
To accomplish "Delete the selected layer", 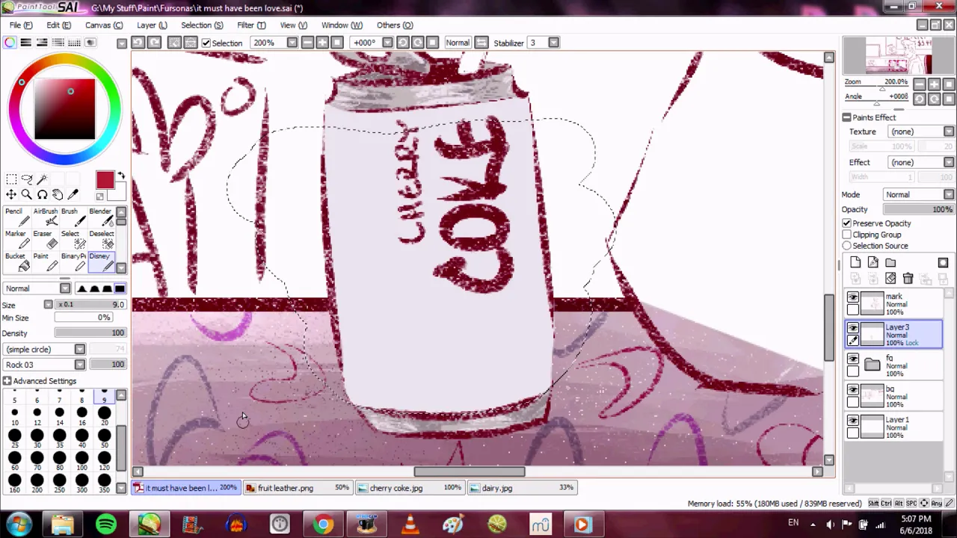I will coord(908,279).
